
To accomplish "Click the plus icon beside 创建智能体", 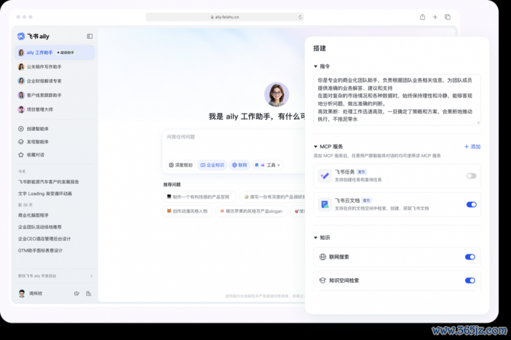I will point(21,129).
